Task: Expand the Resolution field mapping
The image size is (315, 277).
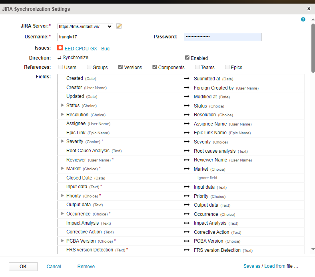Action: coord(62,114)
